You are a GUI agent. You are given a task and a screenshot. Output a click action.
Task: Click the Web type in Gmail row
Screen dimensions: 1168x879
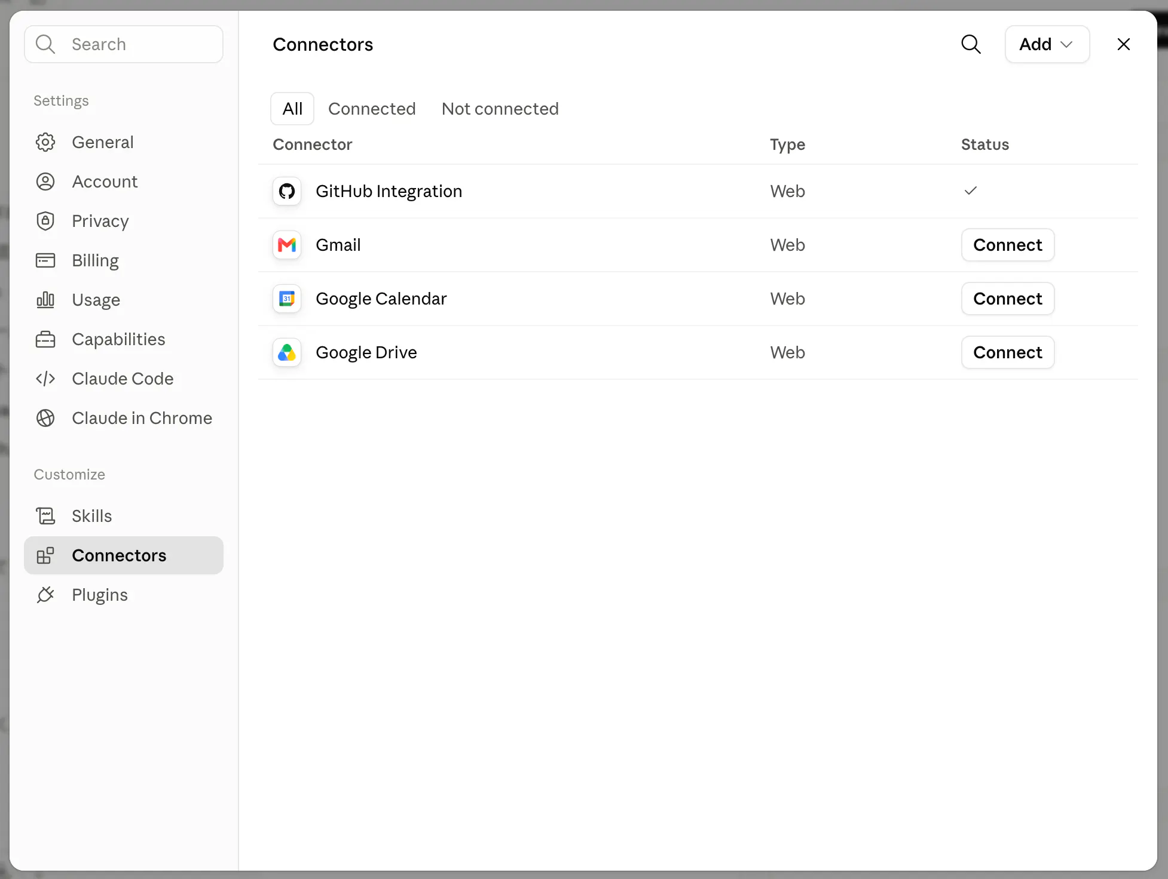pyautogui.click(x=787, y=245)
